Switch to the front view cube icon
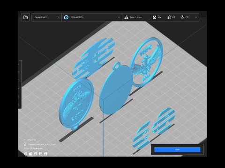225x168 pixels. point(30,154)
